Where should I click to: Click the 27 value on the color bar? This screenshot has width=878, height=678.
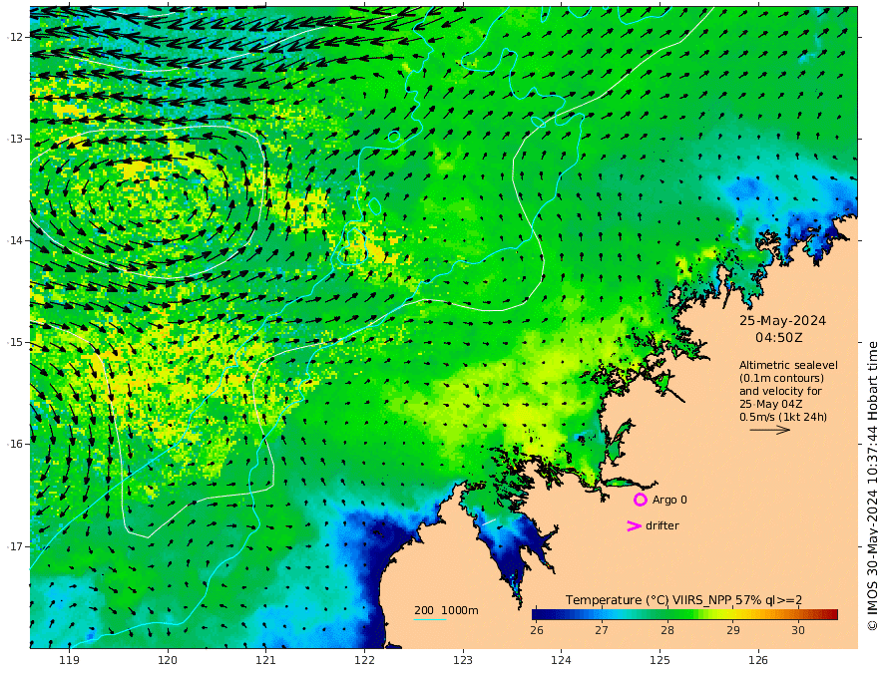[602, 630]
